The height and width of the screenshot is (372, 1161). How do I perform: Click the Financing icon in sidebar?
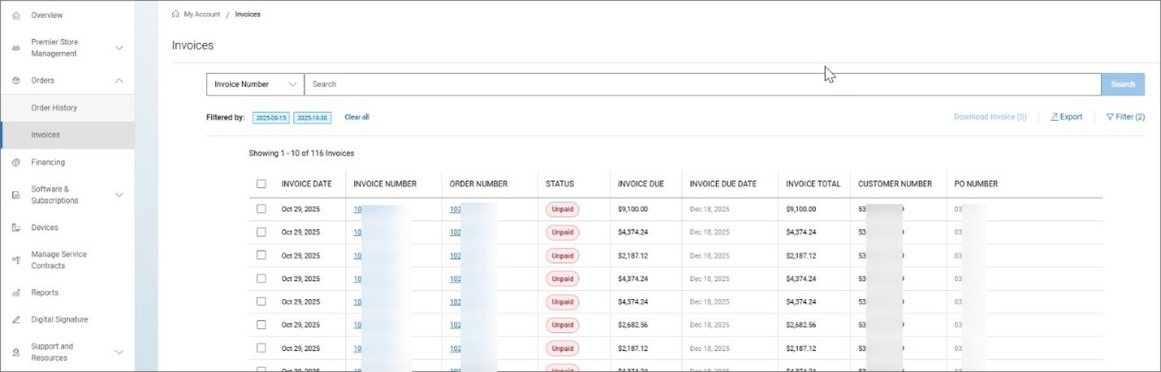[x=16, y=162]
